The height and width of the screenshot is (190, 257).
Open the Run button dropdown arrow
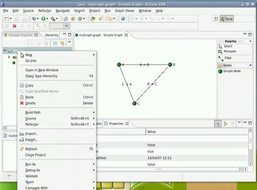[x=47, y=19]
